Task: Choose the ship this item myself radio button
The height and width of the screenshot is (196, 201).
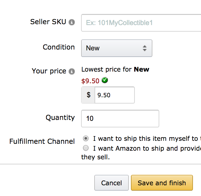Action: click(86, 138)
